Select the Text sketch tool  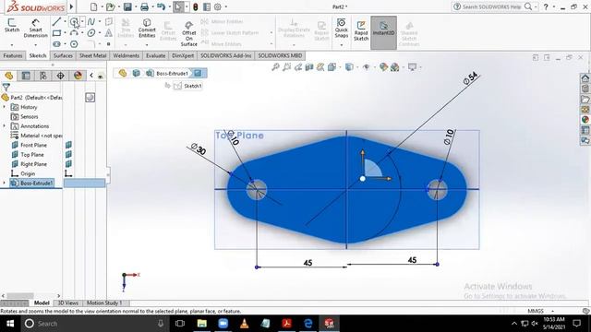point(109,33)
